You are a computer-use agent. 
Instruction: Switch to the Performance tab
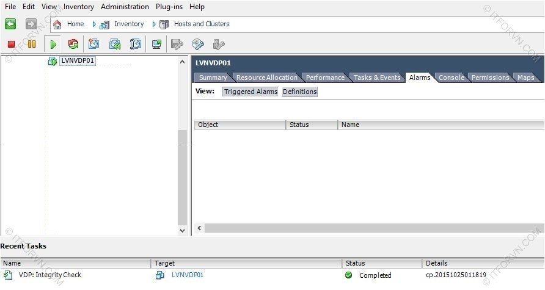coord(324,78)
